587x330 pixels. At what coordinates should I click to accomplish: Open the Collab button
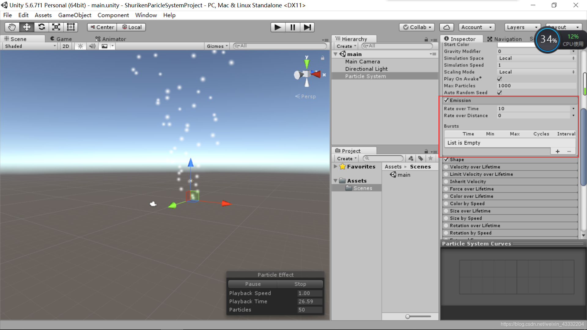point(417,27)
